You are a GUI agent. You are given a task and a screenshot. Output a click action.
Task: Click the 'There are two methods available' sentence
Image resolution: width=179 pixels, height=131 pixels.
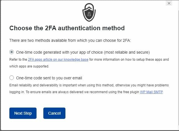tap(70, 40)
